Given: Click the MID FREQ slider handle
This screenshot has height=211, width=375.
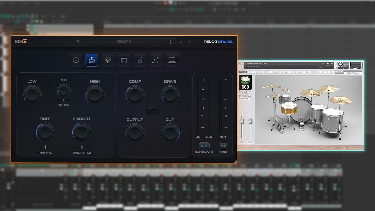Looking at the screenshot, I should pos(63,101).
